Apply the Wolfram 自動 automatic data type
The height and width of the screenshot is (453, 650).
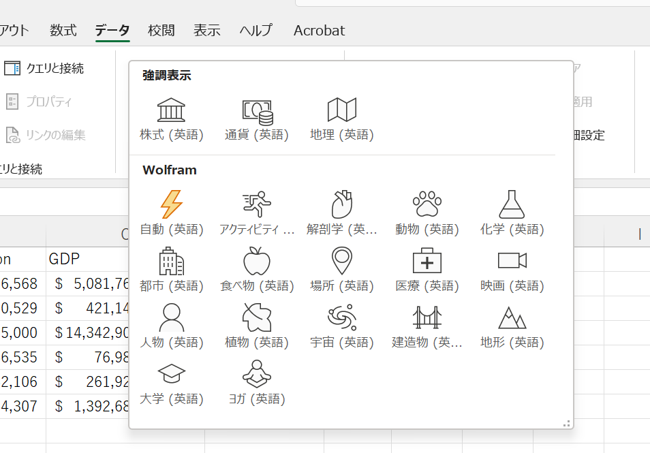pos(171,204)
